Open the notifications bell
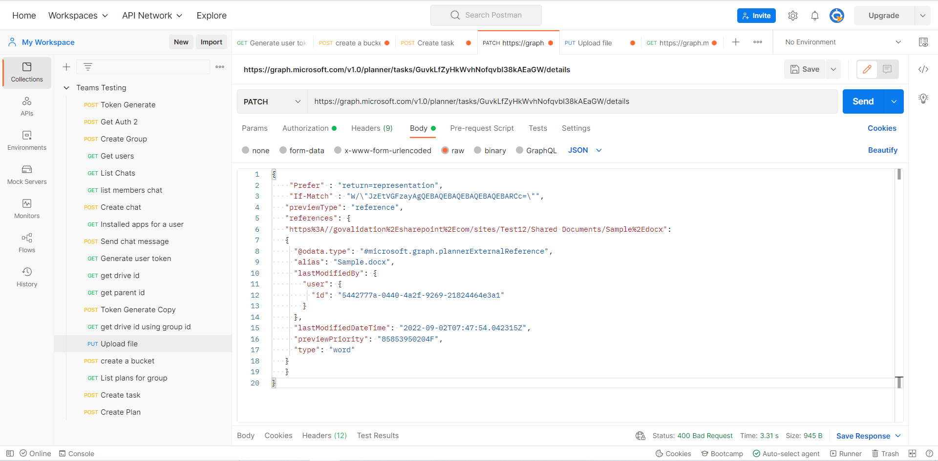 [x=815, y=16]
